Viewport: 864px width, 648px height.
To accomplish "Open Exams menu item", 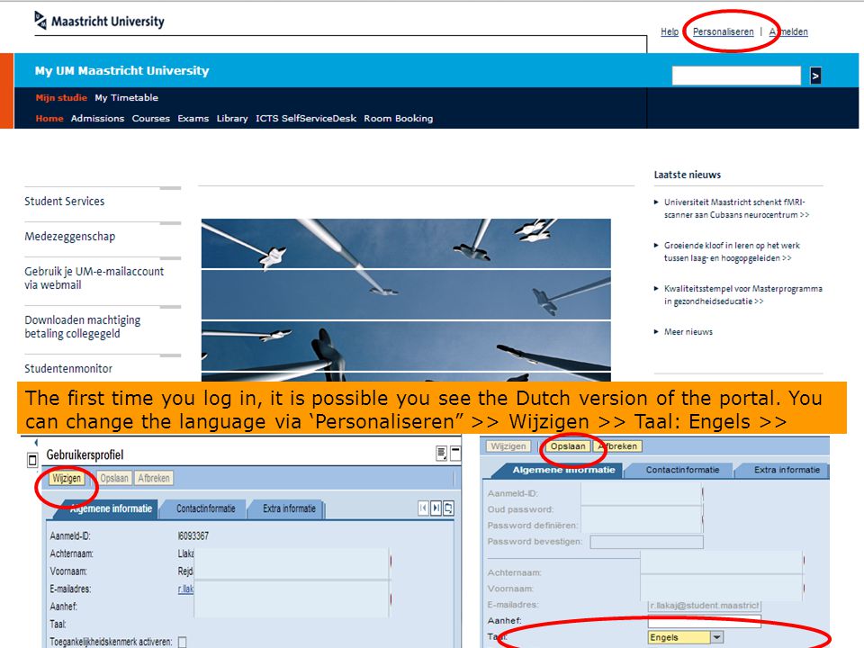I will click(193, 119).
